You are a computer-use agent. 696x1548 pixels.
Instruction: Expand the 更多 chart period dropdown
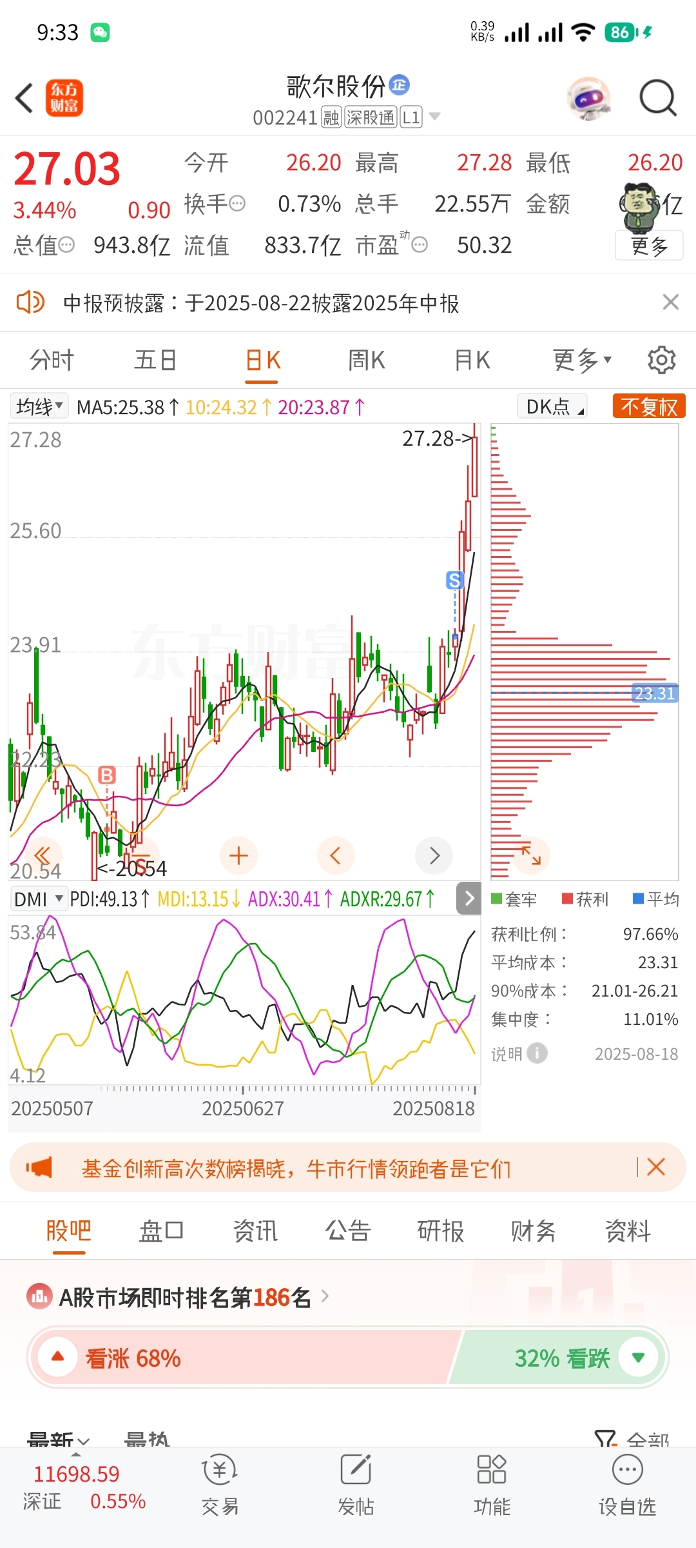582,360
